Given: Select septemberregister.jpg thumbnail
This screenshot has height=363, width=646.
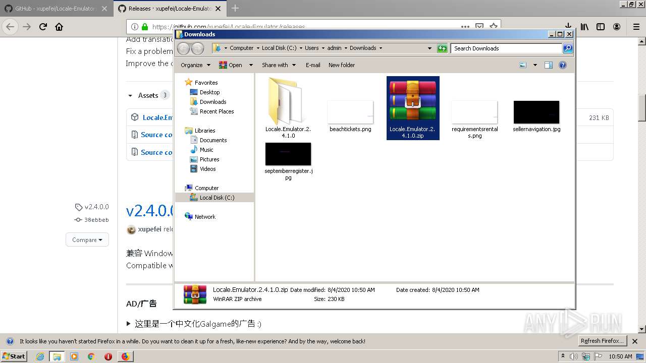Looking at the screenshot, I should point(288,154).
